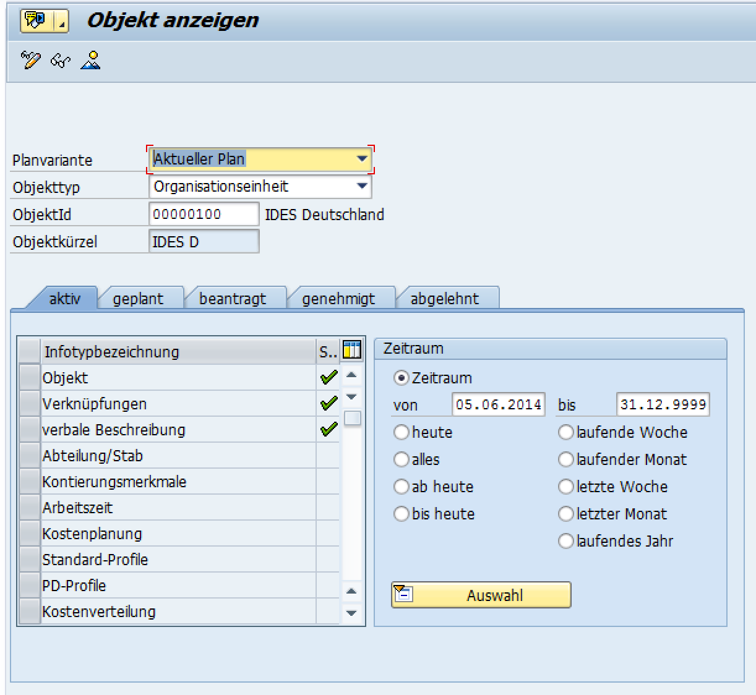Select row marker for Kontierungsmerkmale row
Viewport: 756px width, 695px height.
pyautogui.click(x=29, y=481)
